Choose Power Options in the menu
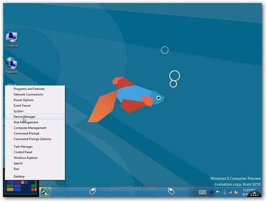267x202 pixels. coord(23,100)
